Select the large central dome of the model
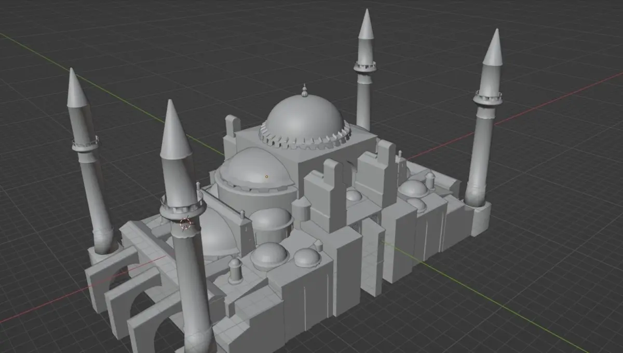Viewport: 623px width, 353px height. coord(304,119)
